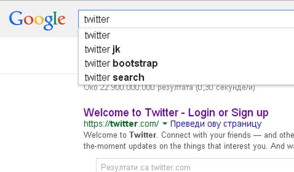Click snippet line starting "Welcome to Twitter. Connect"
Viewport: 294px width, 172px height.
click(189, 135)
